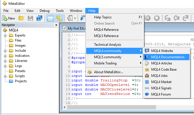Viewport: 194px width, 115px height.
Task: Click the Save file toolbar icon
Action: click(30, 18)
